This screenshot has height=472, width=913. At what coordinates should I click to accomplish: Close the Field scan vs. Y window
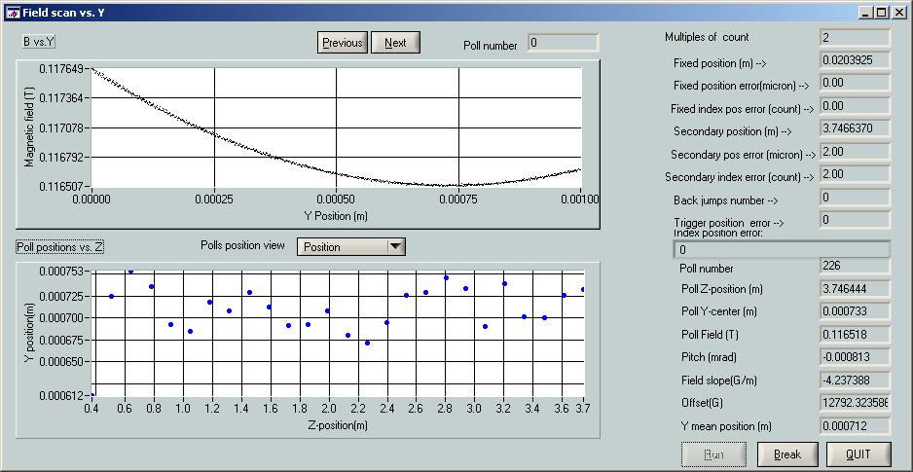pos(898,13)
